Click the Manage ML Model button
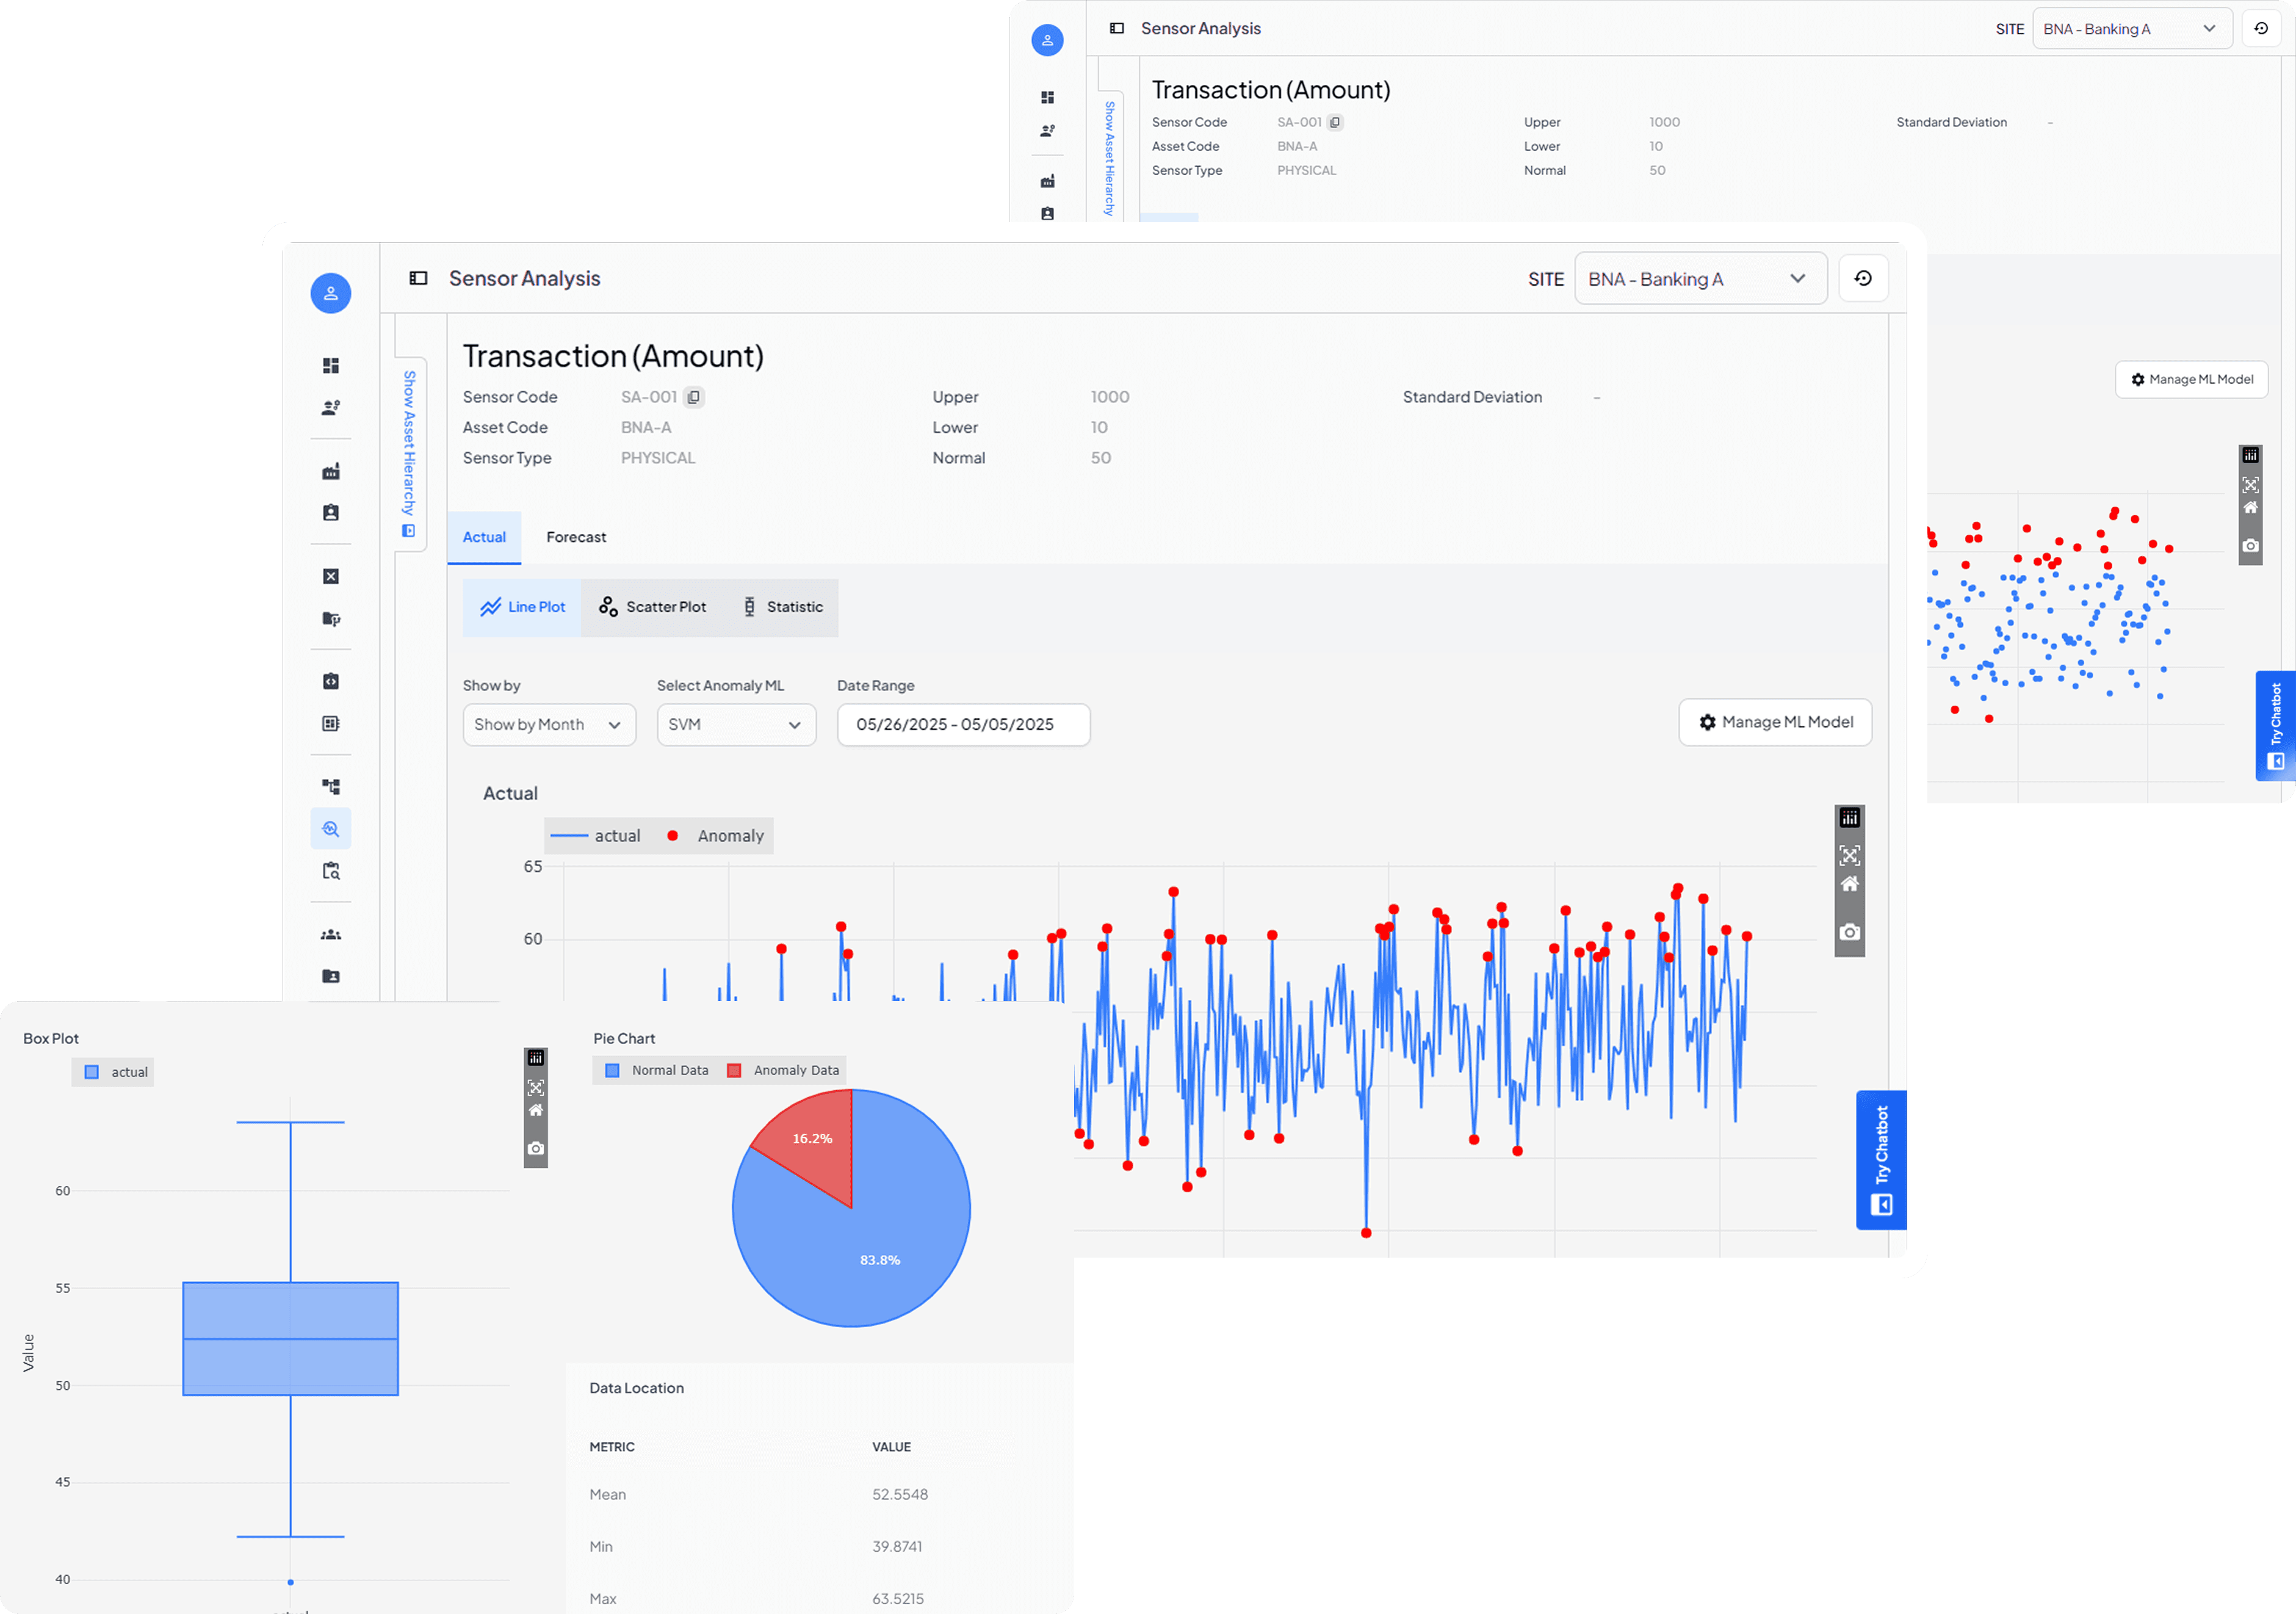 tap(1775, 722)
